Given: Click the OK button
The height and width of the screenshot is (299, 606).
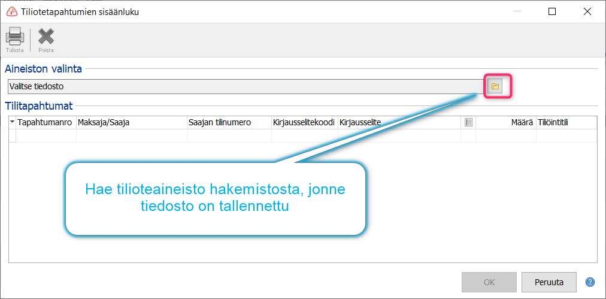Looking at the screenshot, I should pos(489,282).
